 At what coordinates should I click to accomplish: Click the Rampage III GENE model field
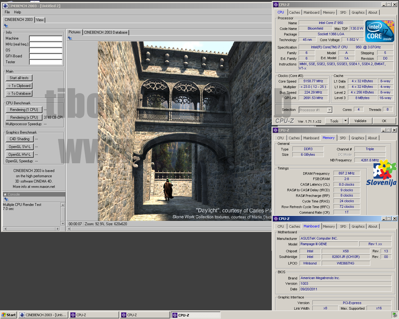click(329, 244)
